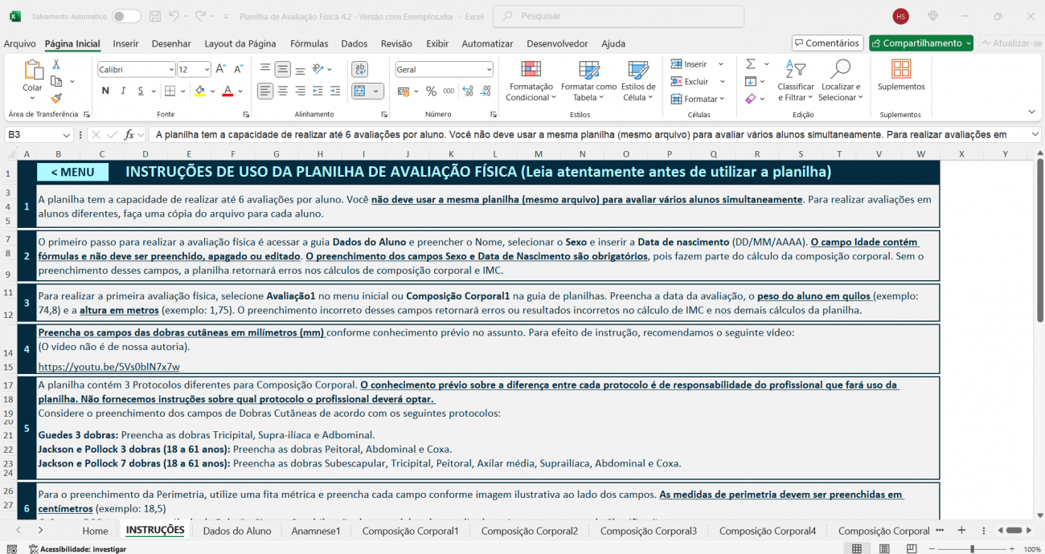Toggle wrap text (abc) button
Screen dimensions: 1045x554
pos(359,69)
